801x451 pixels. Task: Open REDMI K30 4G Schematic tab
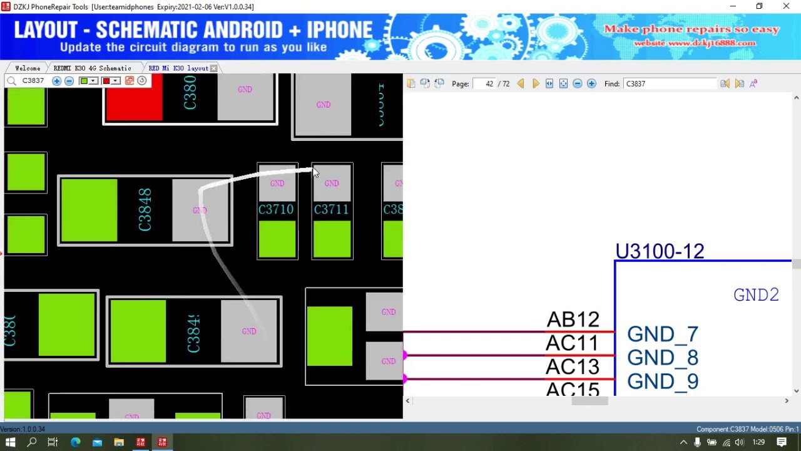click(92, 68)
